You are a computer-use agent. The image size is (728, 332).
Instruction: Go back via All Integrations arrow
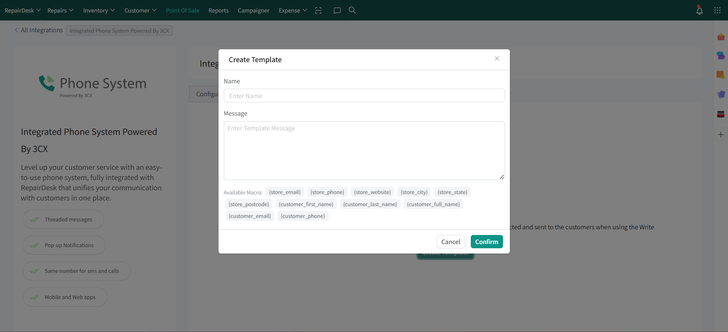click(x=16, y=30)
